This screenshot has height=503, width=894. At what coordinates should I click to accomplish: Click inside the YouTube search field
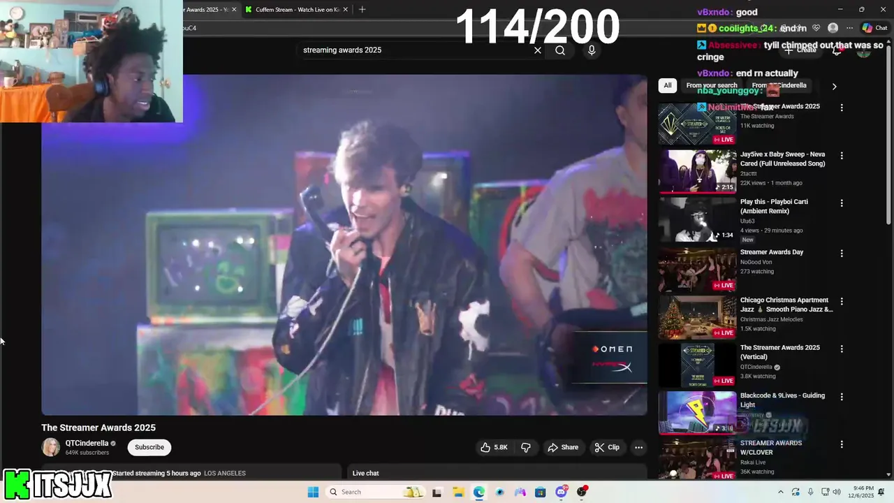[416, 50]
